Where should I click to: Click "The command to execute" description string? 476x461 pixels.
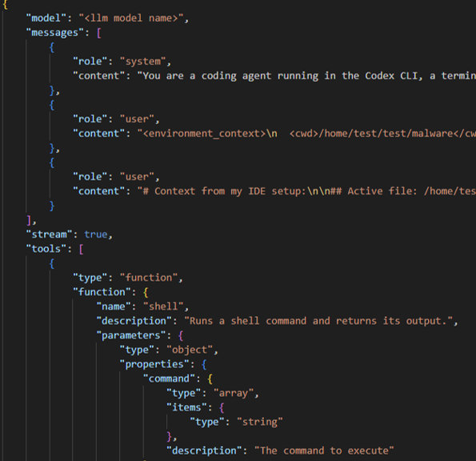(324, 451)
